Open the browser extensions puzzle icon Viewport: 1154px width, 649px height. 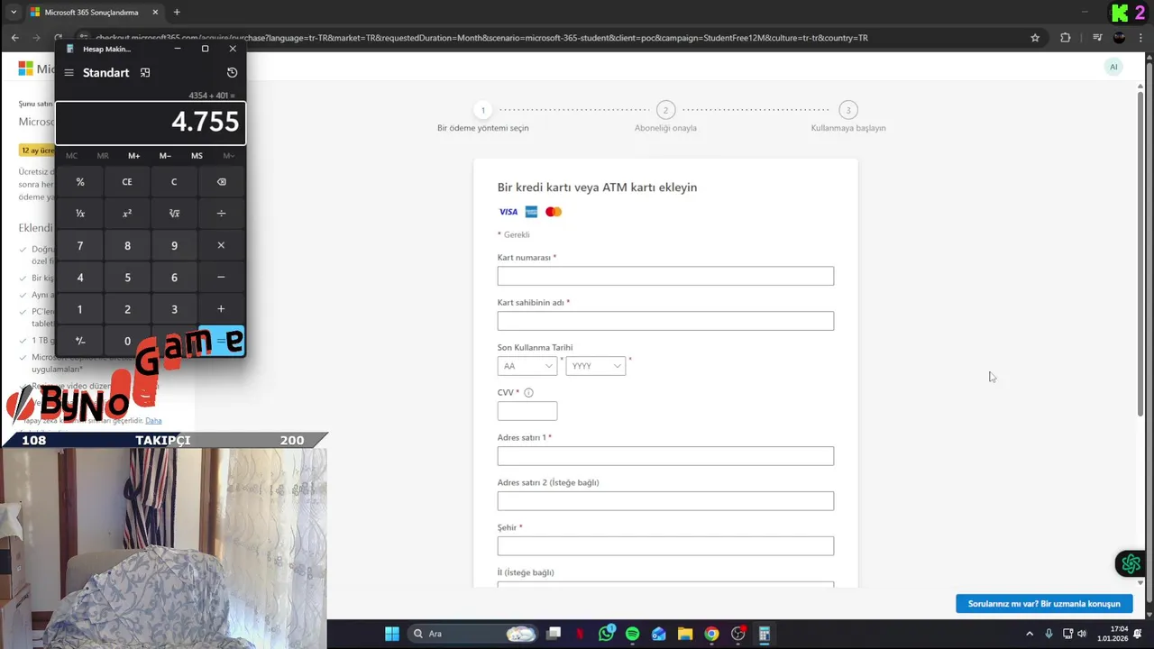coord(1066,38)
